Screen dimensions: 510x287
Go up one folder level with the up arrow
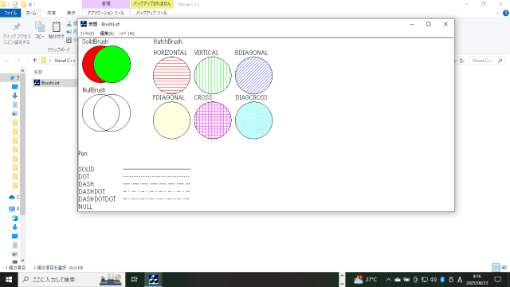click(x=35, y=61)
